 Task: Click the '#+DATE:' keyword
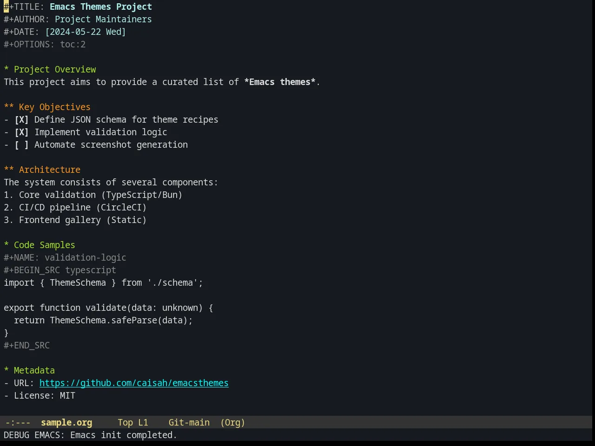(x=21, y=32)
